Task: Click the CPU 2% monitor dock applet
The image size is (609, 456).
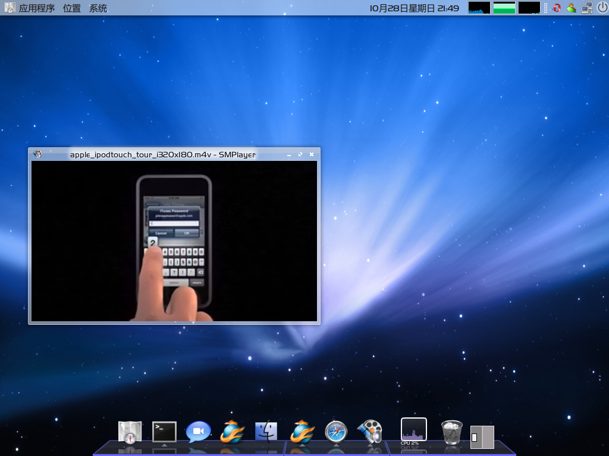Action: (x=414, y=431)
